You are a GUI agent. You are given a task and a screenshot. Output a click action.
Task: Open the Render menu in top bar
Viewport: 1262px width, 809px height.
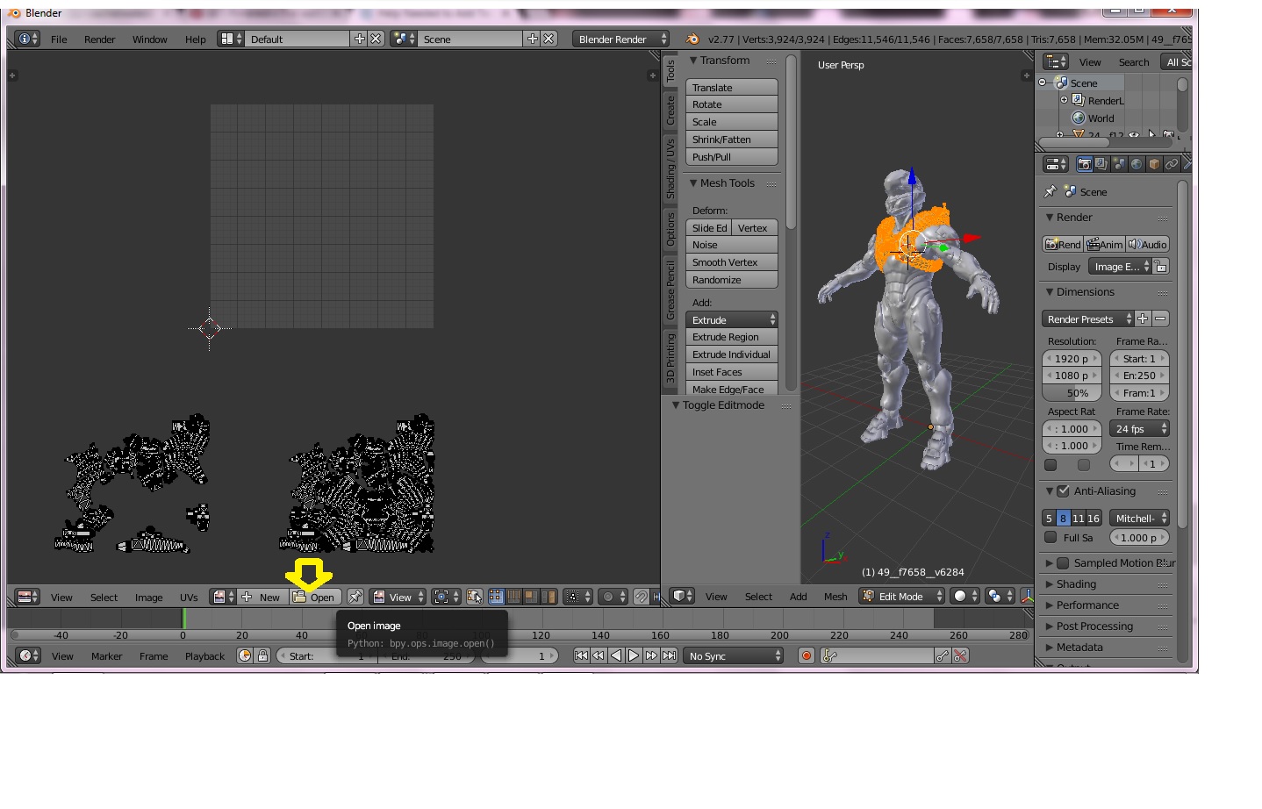click(99, 39)
